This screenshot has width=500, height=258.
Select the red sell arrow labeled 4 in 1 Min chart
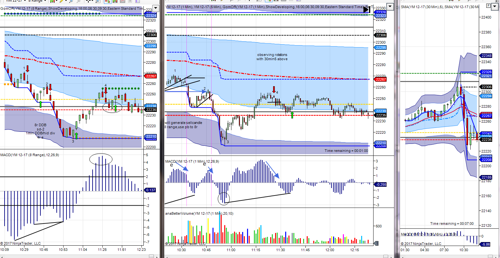274,89
